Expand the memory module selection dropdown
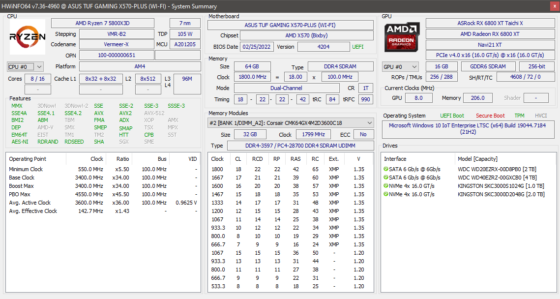Screen dimensions: 560x299 [x=291, y=123]
